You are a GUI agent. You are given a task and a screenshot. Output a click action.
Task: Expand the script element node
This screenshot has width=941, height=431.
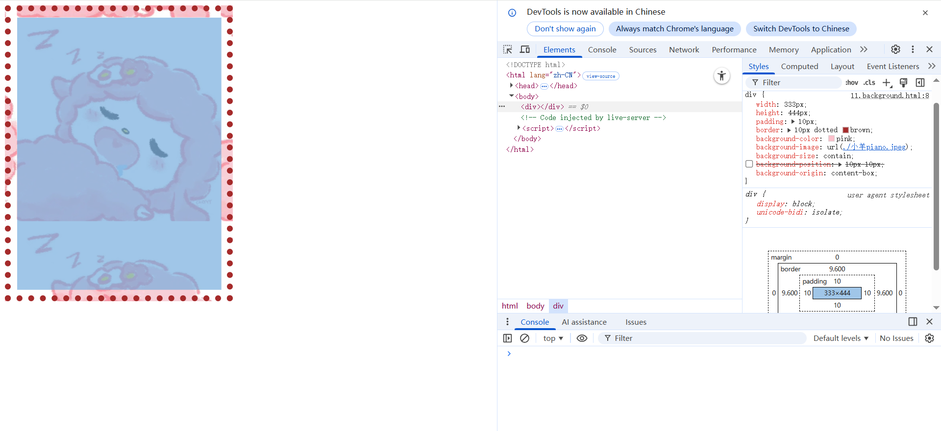click(519, 128)
